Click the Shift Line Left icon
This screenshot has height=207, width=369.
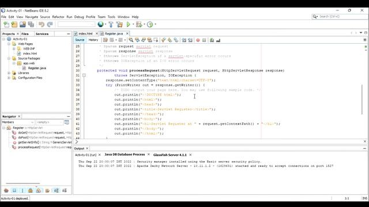coord(184,40)
